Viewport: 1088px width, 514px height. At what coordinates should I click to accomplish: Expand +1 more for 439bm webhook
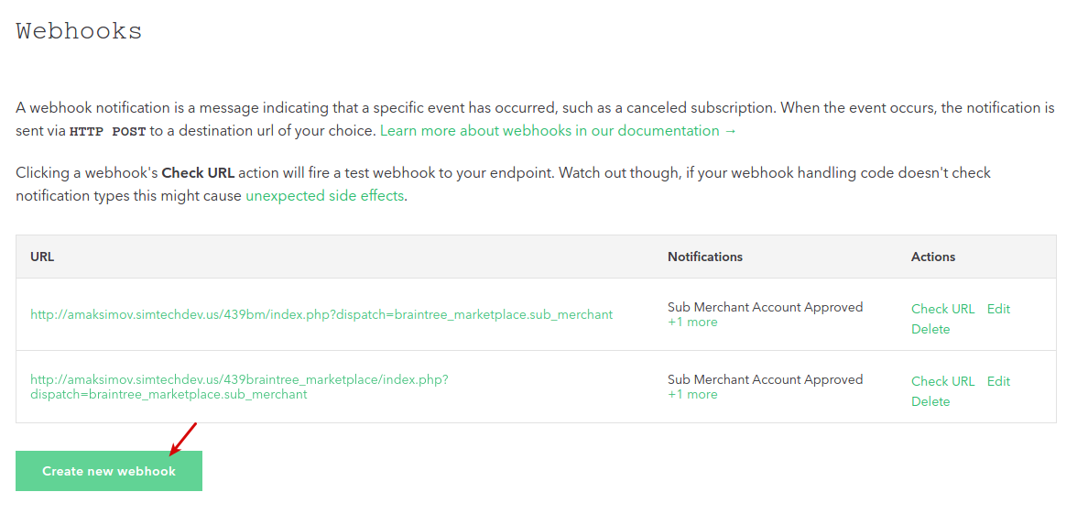coord(692,323)
